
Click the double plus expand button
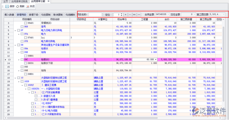click(x=134, y=14)
